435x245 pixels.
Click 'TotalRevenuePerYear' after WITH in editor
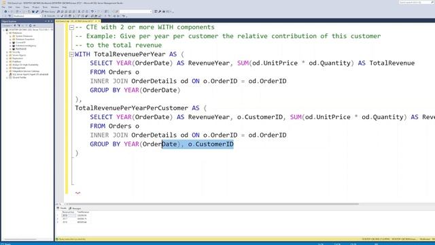pyautogui.click(x=130, y=54)
